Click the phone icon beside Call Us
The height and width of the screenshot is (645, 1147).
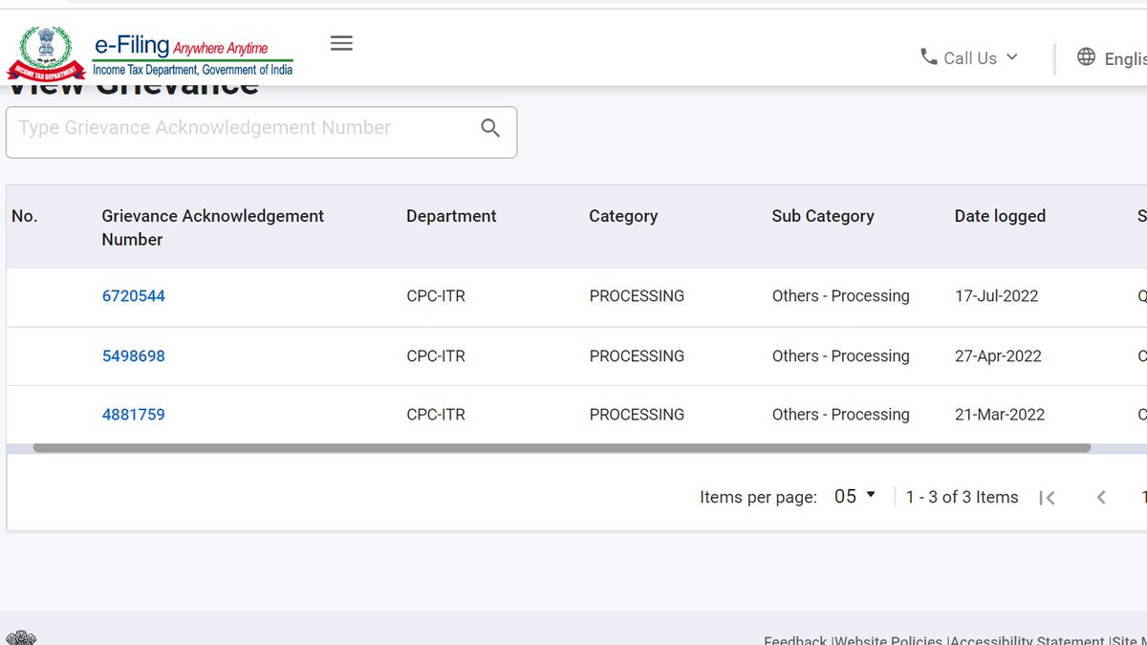928,57
